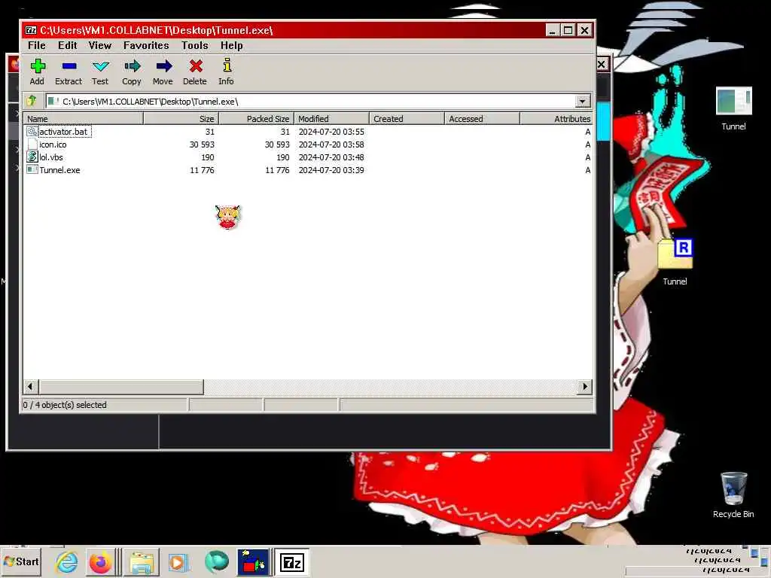Image resolution: width=771 pixels, height=578 pixels.
Task: Open the File menu
Action: 37,45
